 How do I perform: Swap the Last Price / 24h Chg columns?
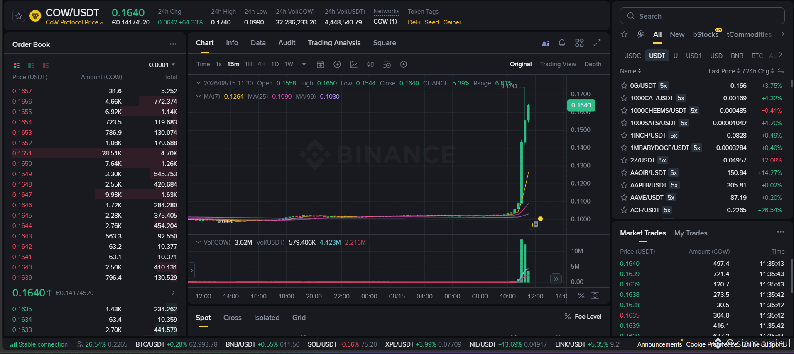pyautogui.click(x=781, y=71)
